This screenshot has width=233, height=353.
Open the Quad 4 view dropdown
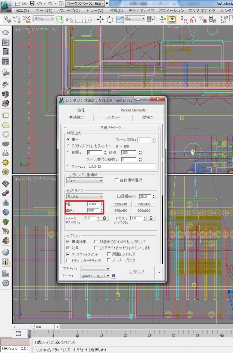point(95,276)
